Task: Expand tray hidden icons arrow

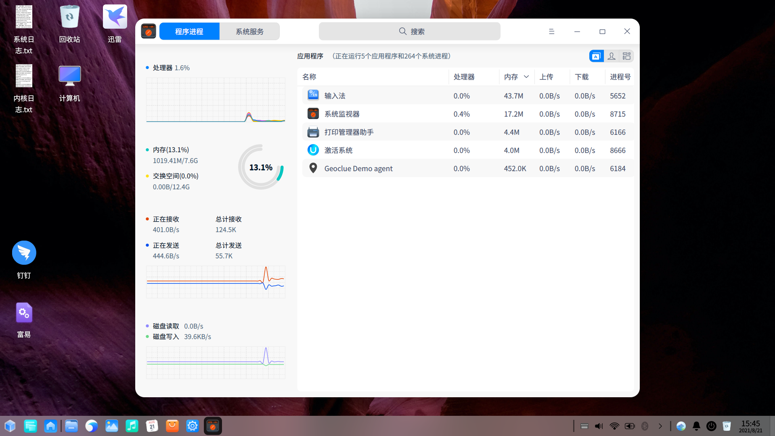Action: point(660,426)
